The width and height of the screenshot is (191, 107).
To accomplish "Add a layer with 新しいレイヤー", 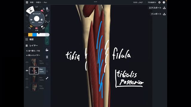I will pyautogui.click(x=33, y=55).
